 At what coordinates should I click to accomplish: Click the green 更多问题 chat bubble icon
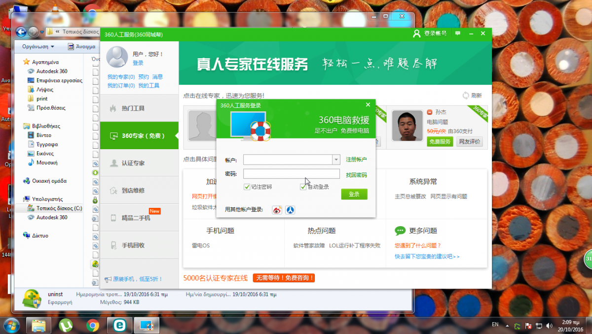[x=400, y=231]
